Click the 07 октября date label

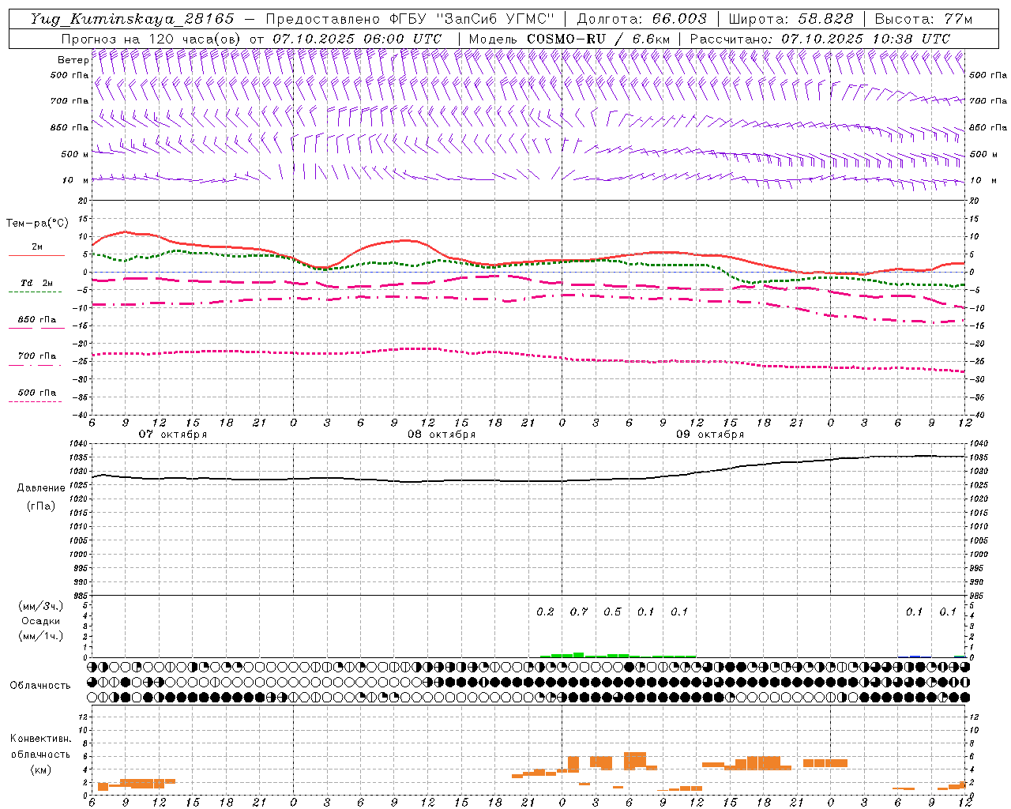[x=173, y=435]
